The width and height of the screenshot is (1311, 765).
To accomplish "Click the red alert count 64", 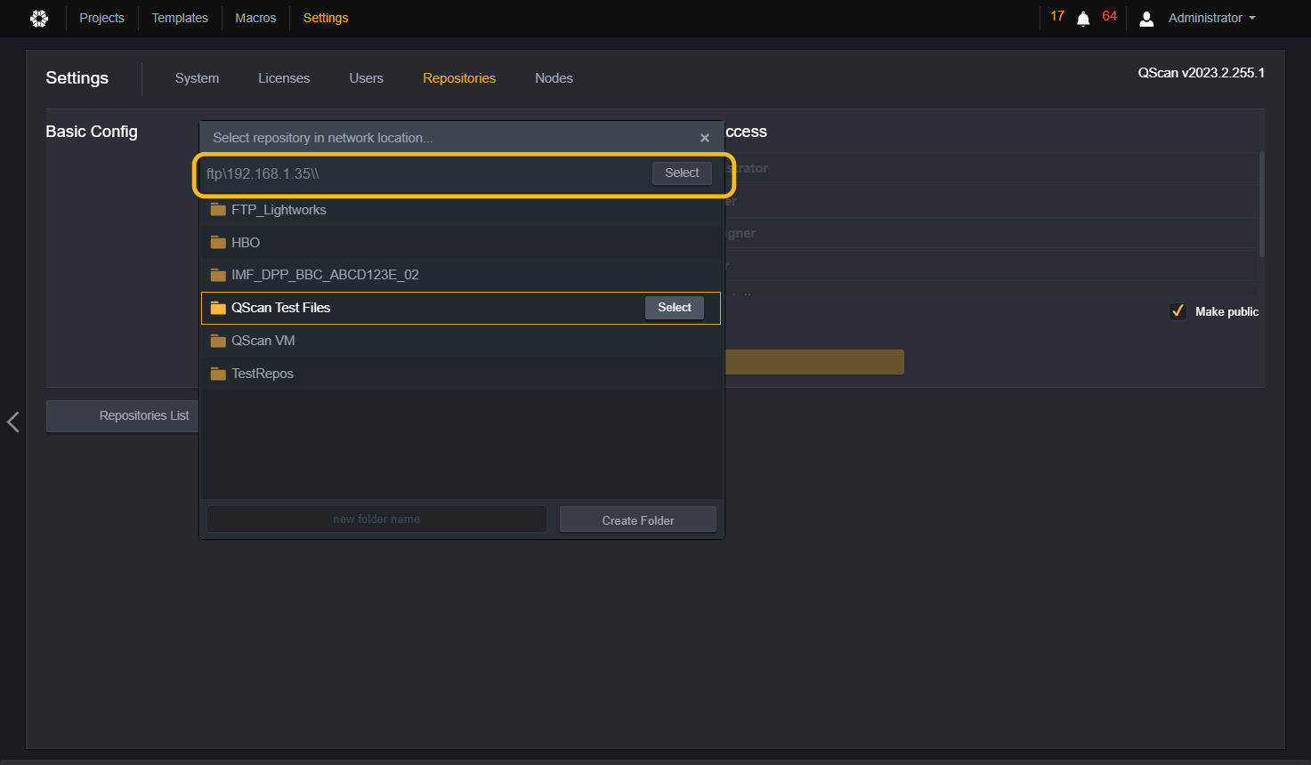I will click(x=1109, y=16).
